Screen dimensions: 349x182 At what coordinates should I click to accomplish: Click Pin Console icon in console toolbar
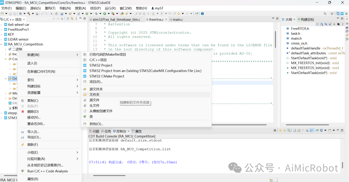pos(317,130)
